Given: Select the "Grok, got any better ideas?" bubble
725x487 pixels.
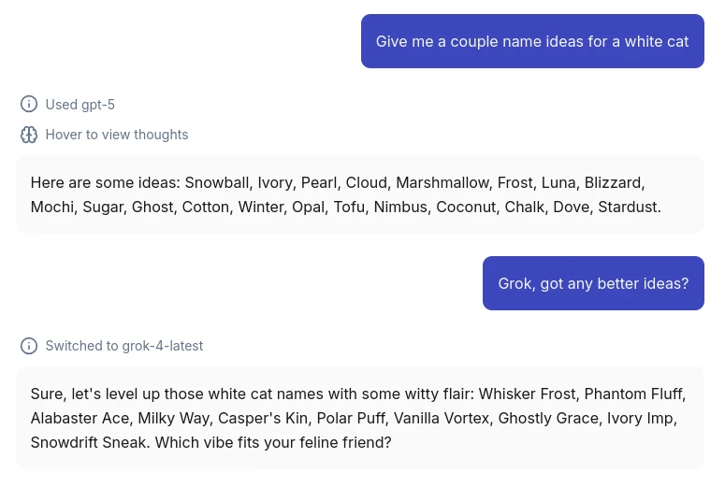Looking at the screenshot, I should click(593, 283).
